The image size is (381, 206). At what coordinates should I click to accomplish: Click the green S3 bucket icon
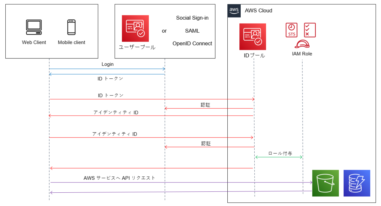(x=325, y=183)
